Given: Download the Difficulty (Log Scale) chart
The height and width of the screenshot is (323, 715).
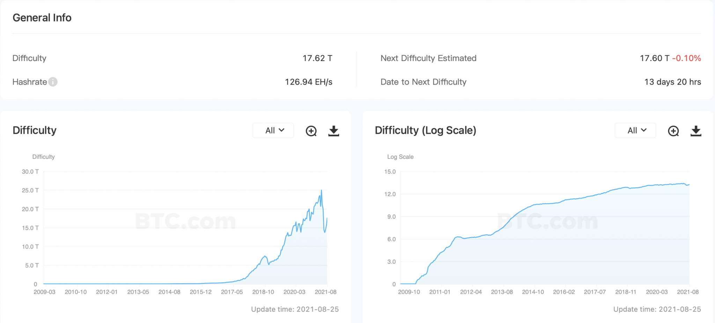Looking at the screenshot, I should (x=696, y=131).
